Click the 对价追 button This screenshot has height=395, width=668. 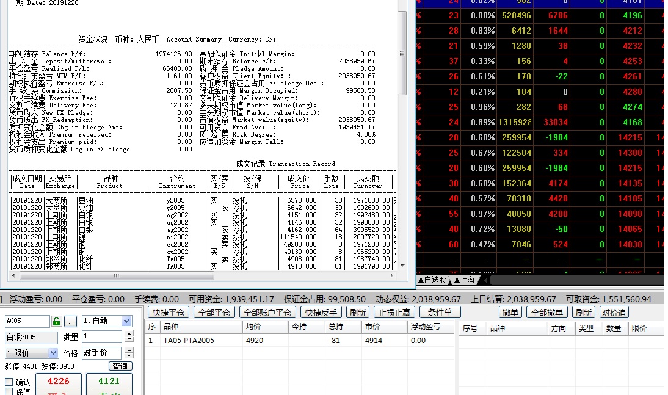(x=614, y=313)
